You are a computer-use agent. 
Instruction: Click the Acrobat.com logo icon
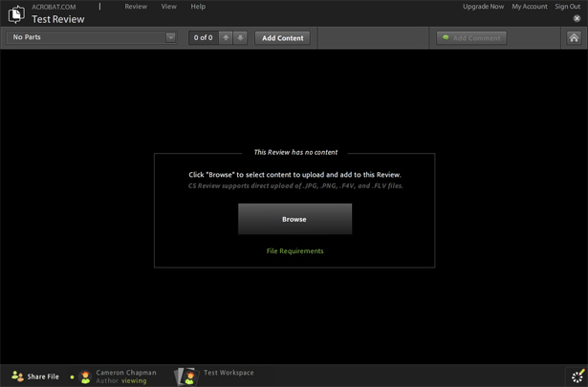pyautogui.click(x=16, y=14)
